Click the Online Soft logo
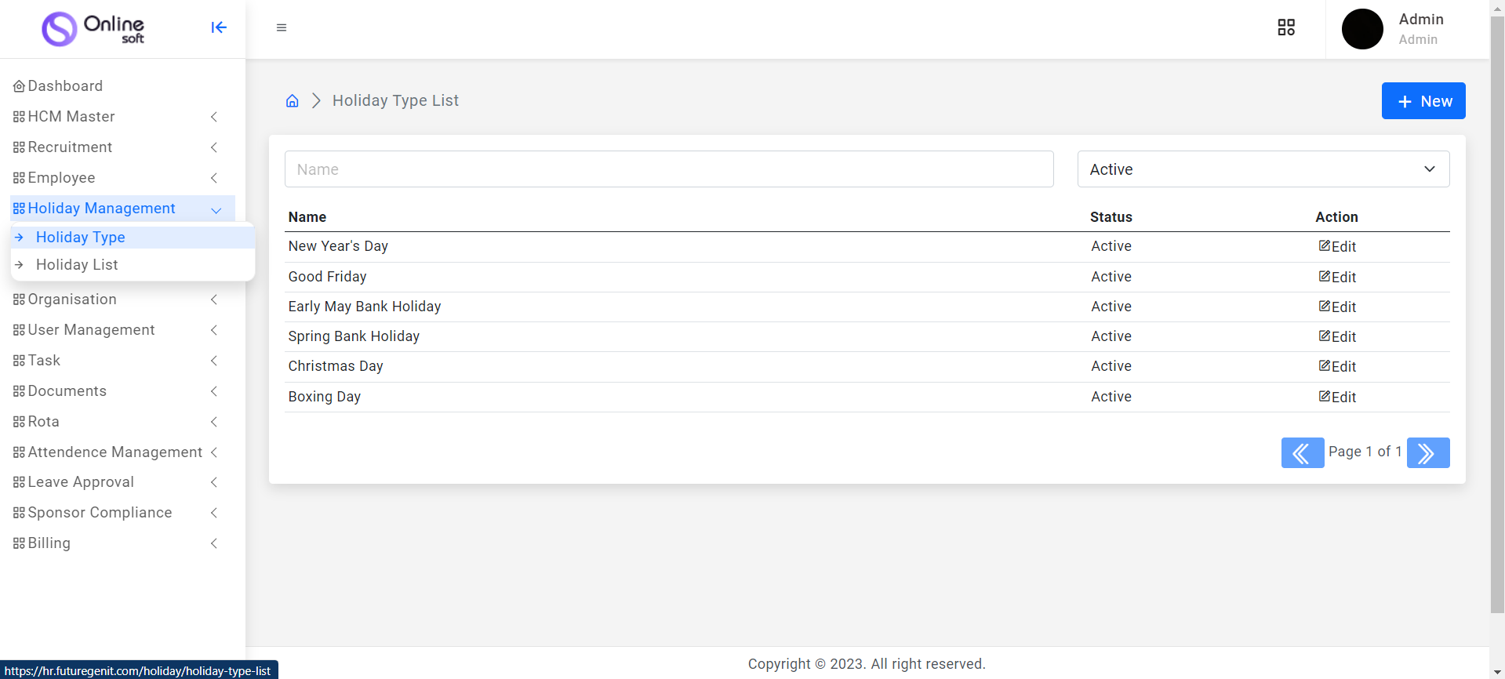 (x=93, y=29)
